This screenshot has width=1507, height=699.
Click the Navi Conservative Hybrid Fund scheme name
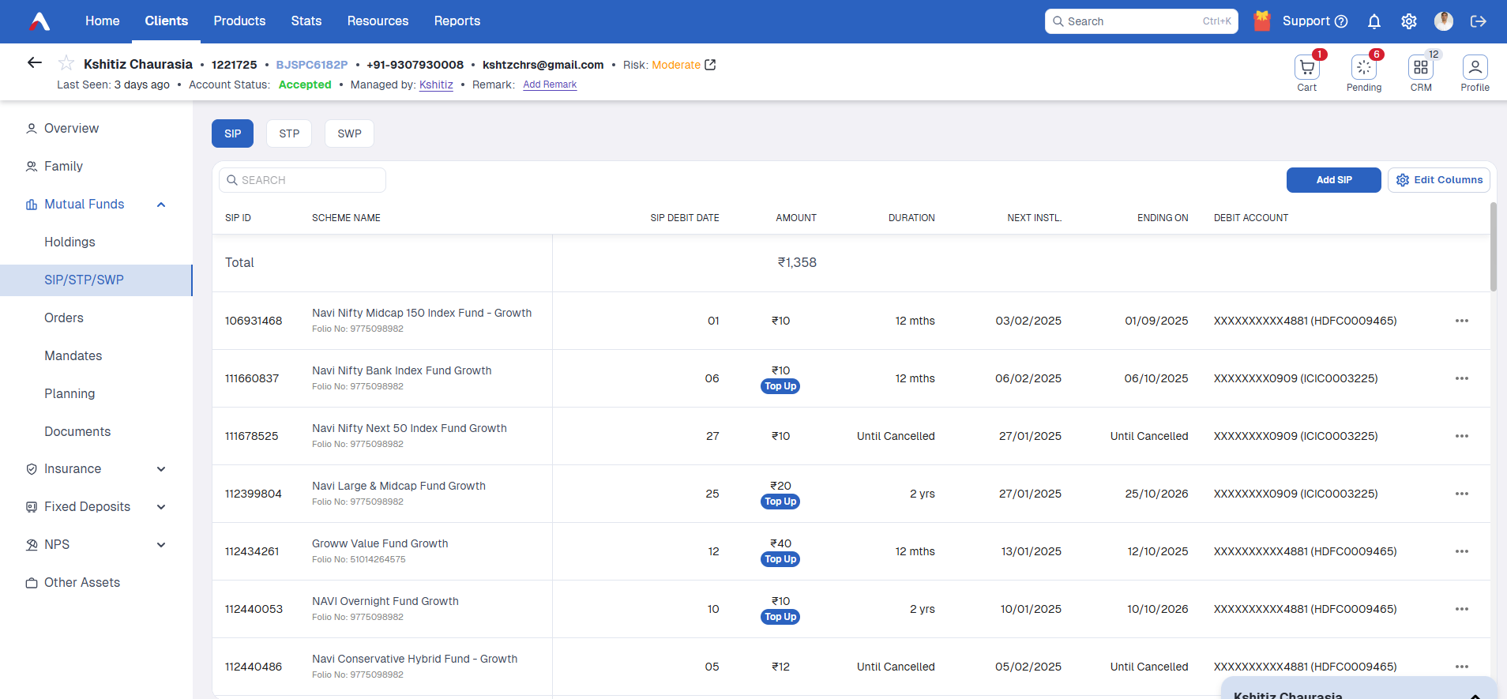click(415, 659)
